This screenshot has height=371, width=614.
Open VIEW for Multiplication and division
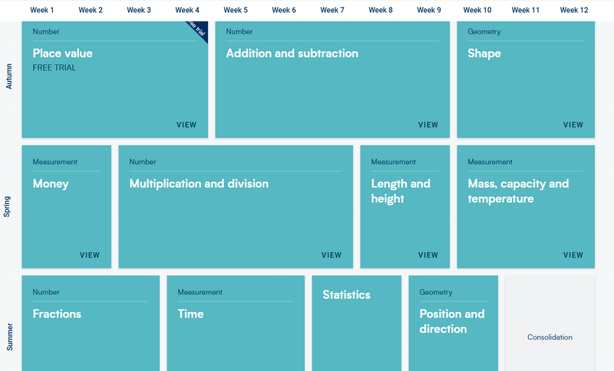(332, 255)
